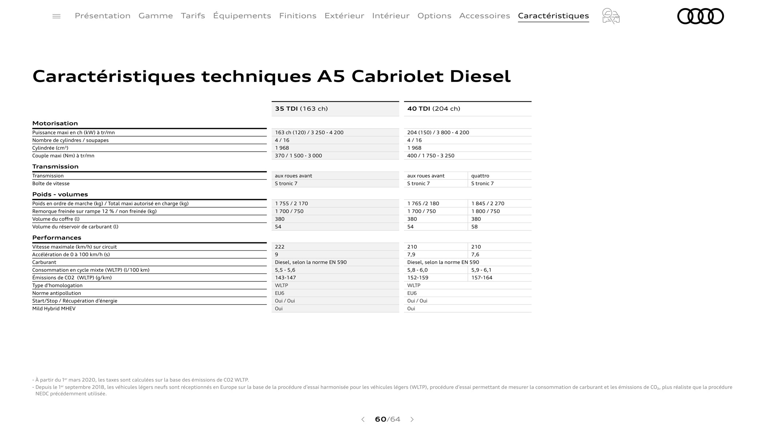The width and height of the screenshot is (775, 436).
Task: Click the footnote about 1er mars 2020 taxes
Action: click(x=141, y=380)
